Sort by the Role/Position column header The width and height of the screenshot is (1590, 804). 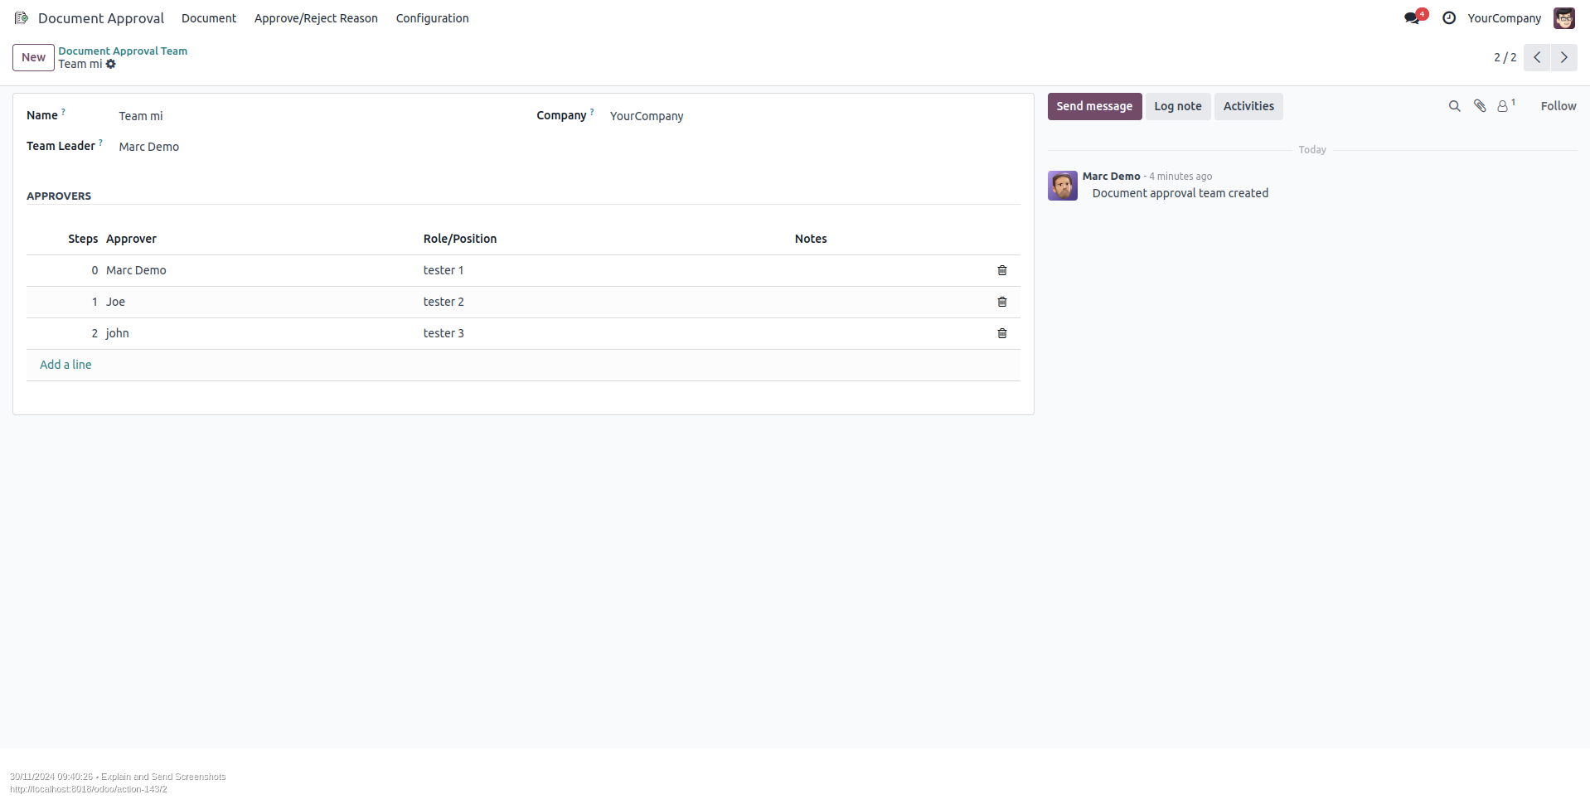[x=460, y=239]
